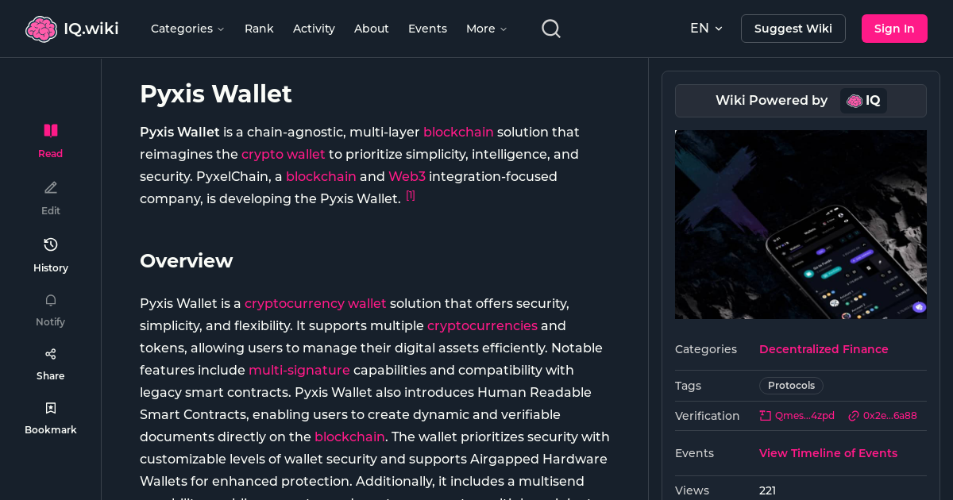Open the Edit pencil icon

tap(50, 187)
